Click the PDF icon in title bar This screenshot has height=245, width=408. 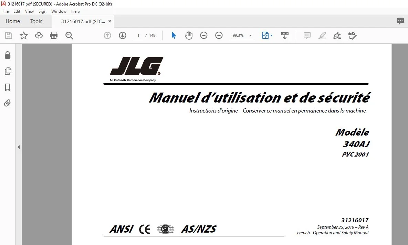click(x=3, y=4)
